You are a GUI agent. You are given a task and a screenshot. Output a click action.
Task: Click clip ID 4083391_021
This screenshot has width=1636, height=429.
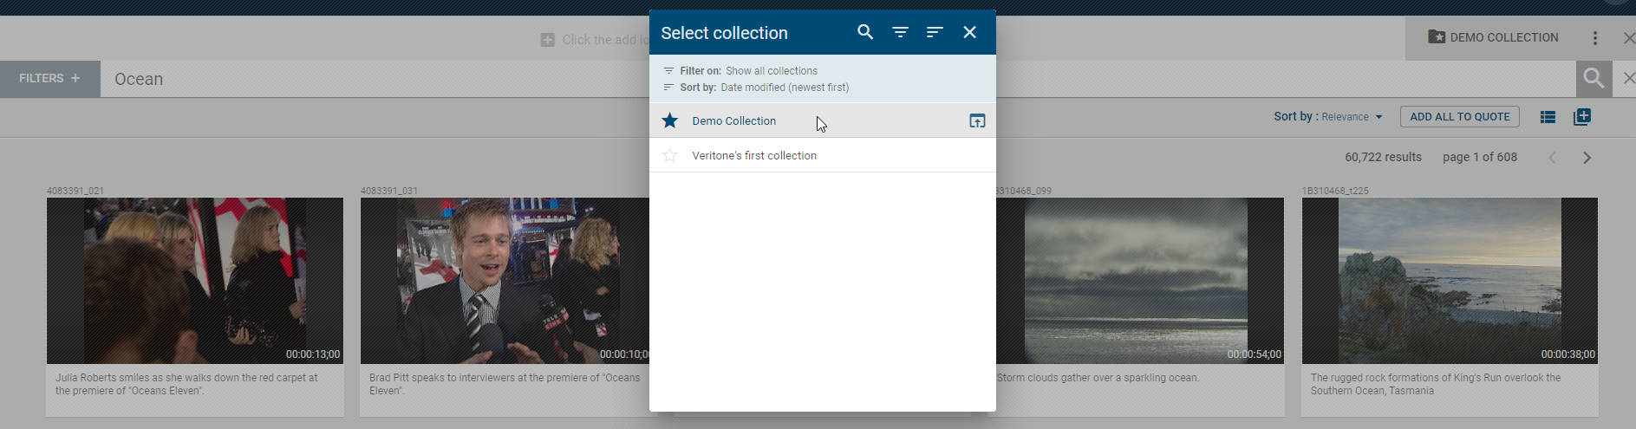75,191
